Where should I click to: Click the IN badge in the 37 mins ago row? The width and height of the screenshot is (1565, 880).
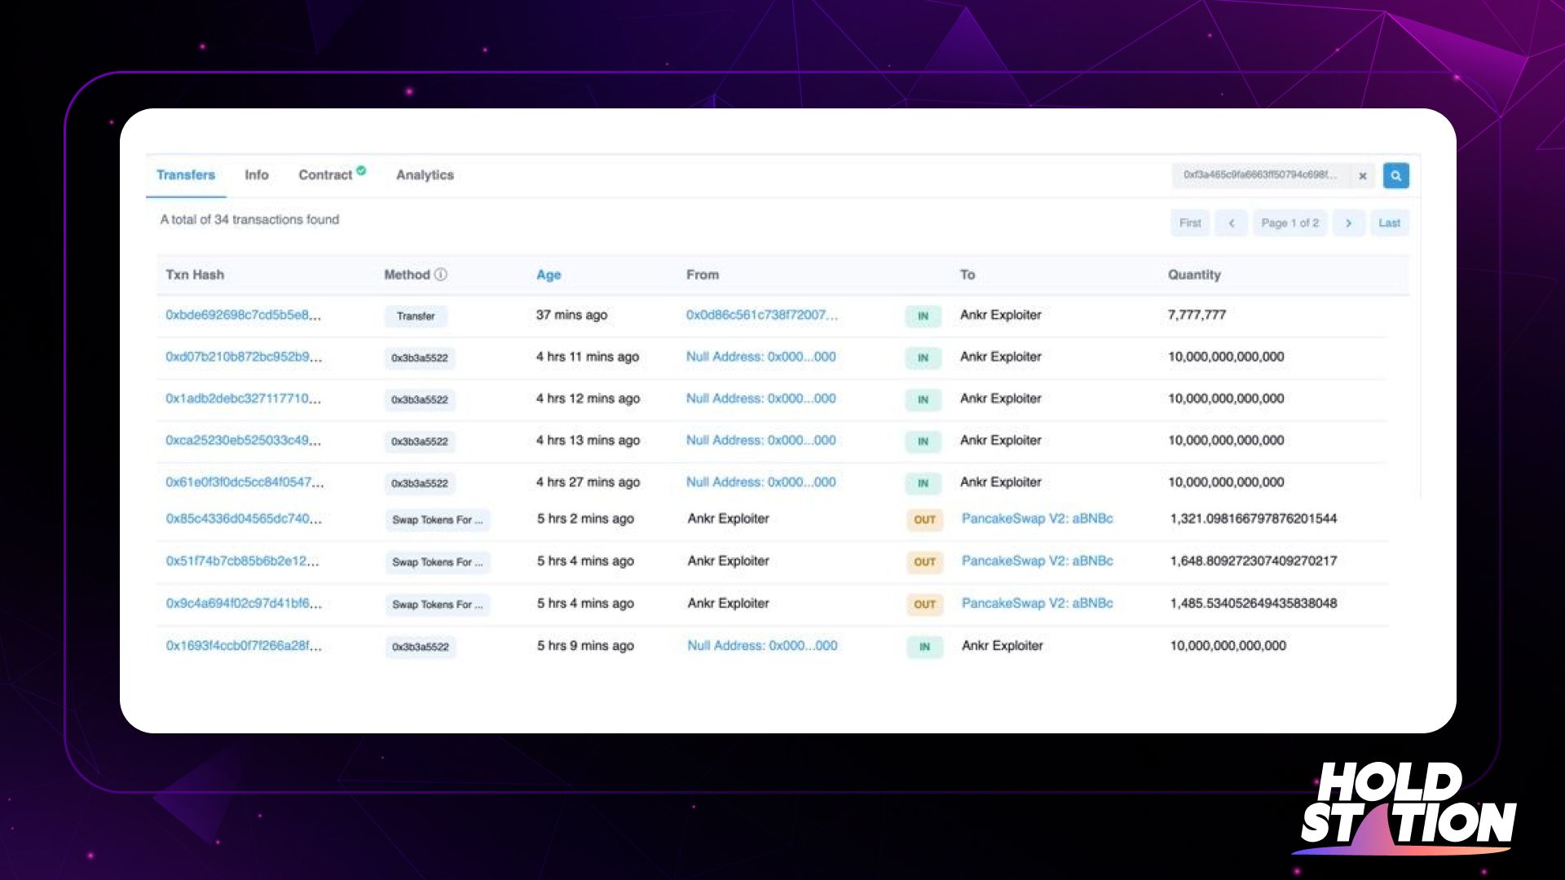click(x=923, y=316)
